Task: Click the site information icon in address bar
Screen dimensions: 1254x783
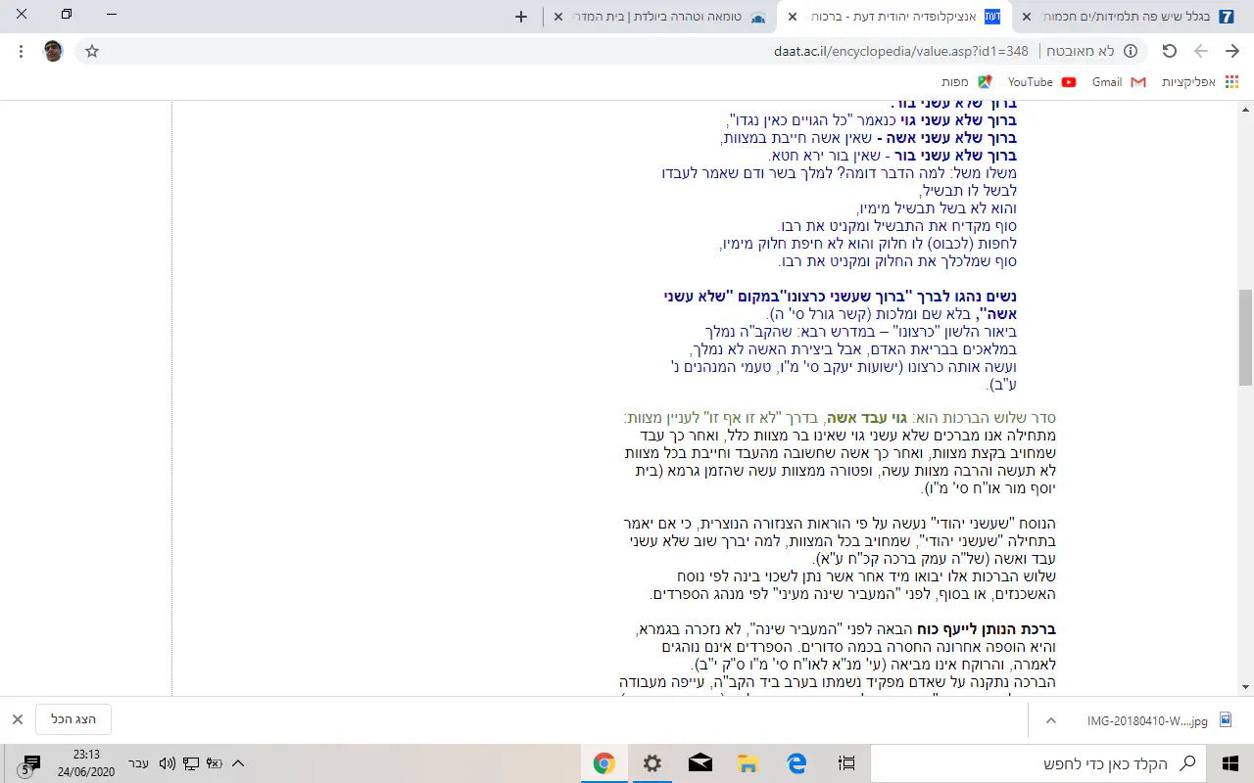Action: pos(1130,51)
